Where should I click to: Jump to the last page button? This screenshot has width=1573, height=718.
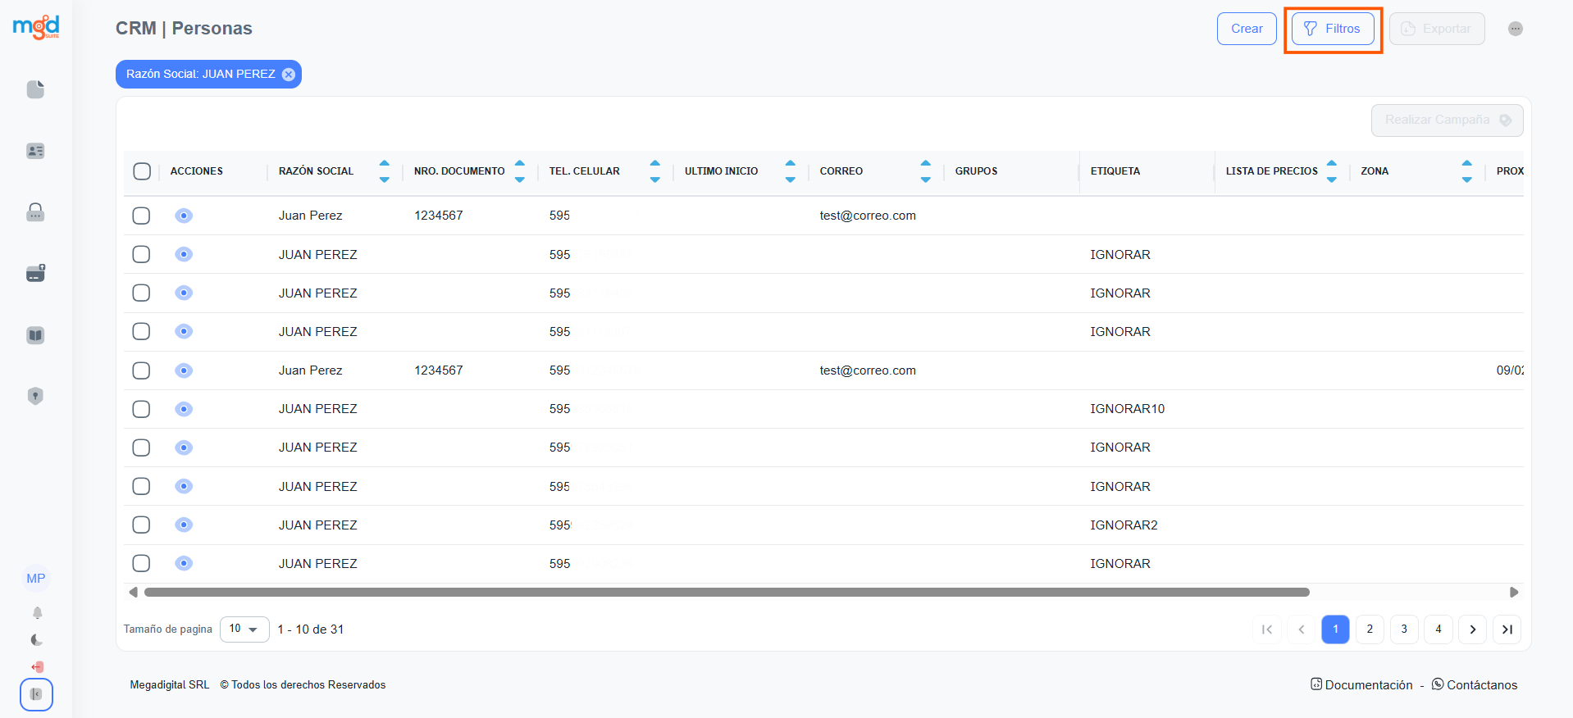[x=1507, y=629]
